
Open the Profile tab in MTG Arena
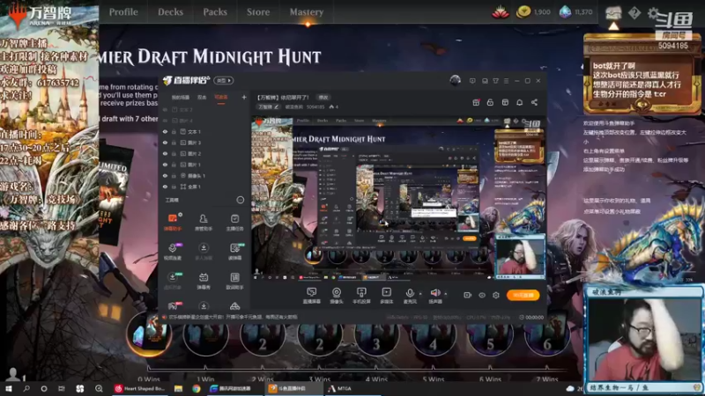123,12
